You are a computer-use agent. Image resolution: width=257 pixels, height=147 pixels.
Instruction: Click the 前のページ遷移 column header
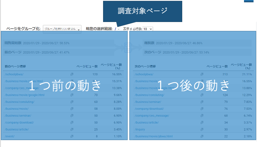[15, 66]
